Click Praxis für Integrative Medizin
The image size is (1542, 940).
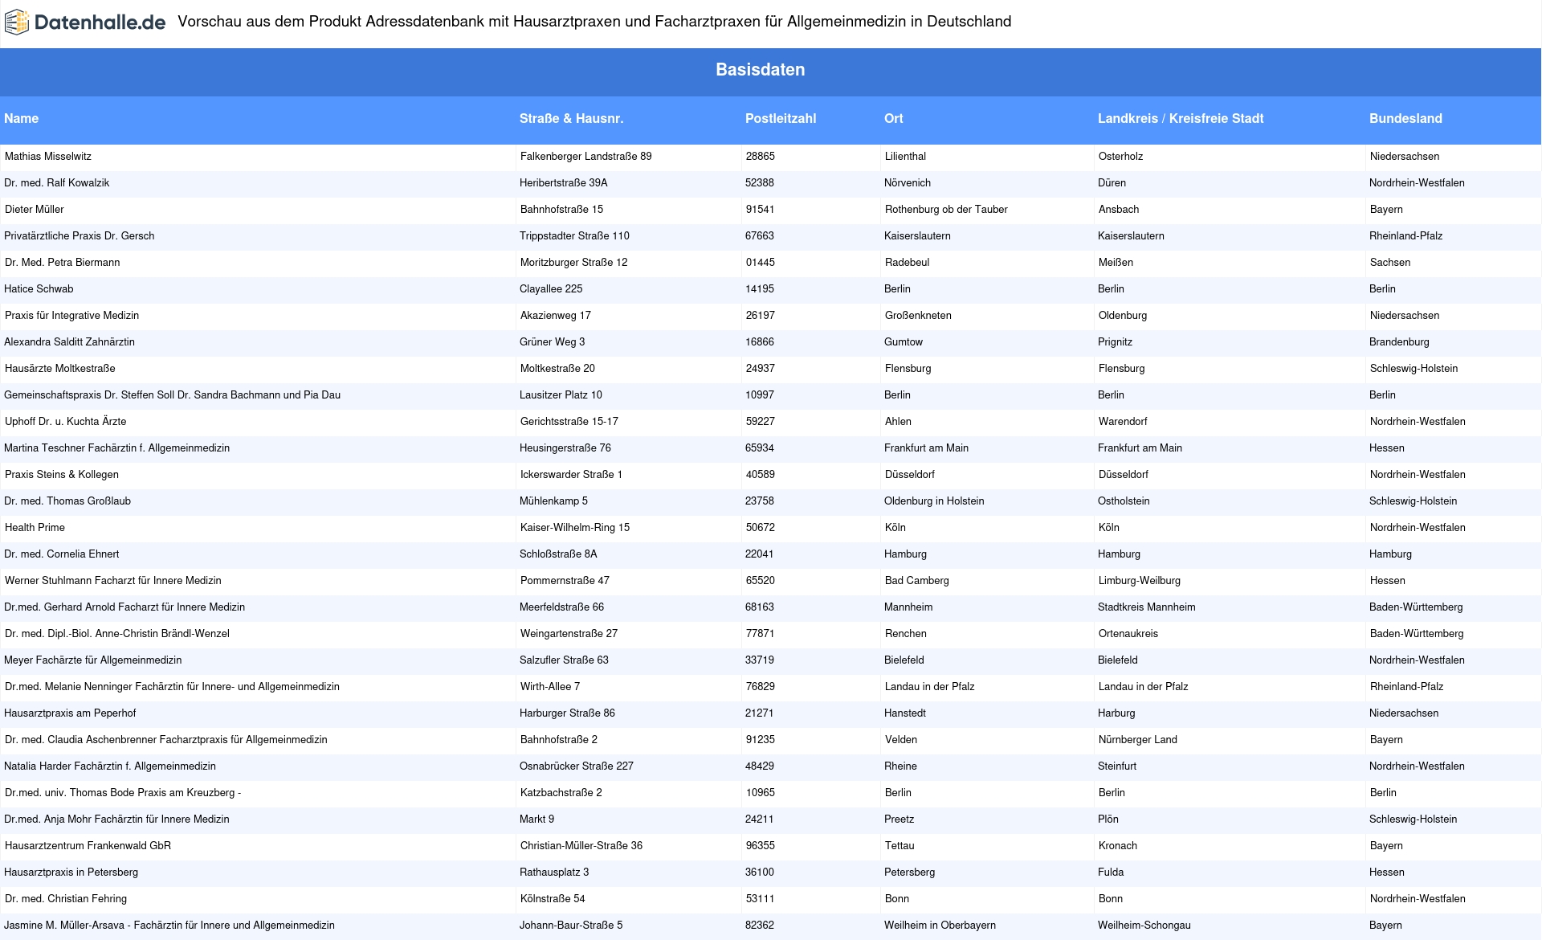[x=71, y=315]
